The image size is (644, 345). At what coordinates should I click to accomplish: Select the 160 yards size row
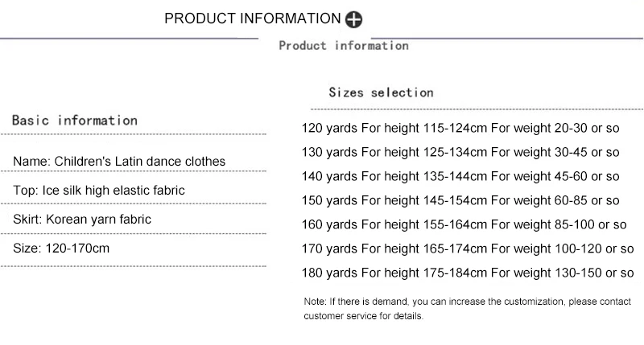tap(464, 225)
